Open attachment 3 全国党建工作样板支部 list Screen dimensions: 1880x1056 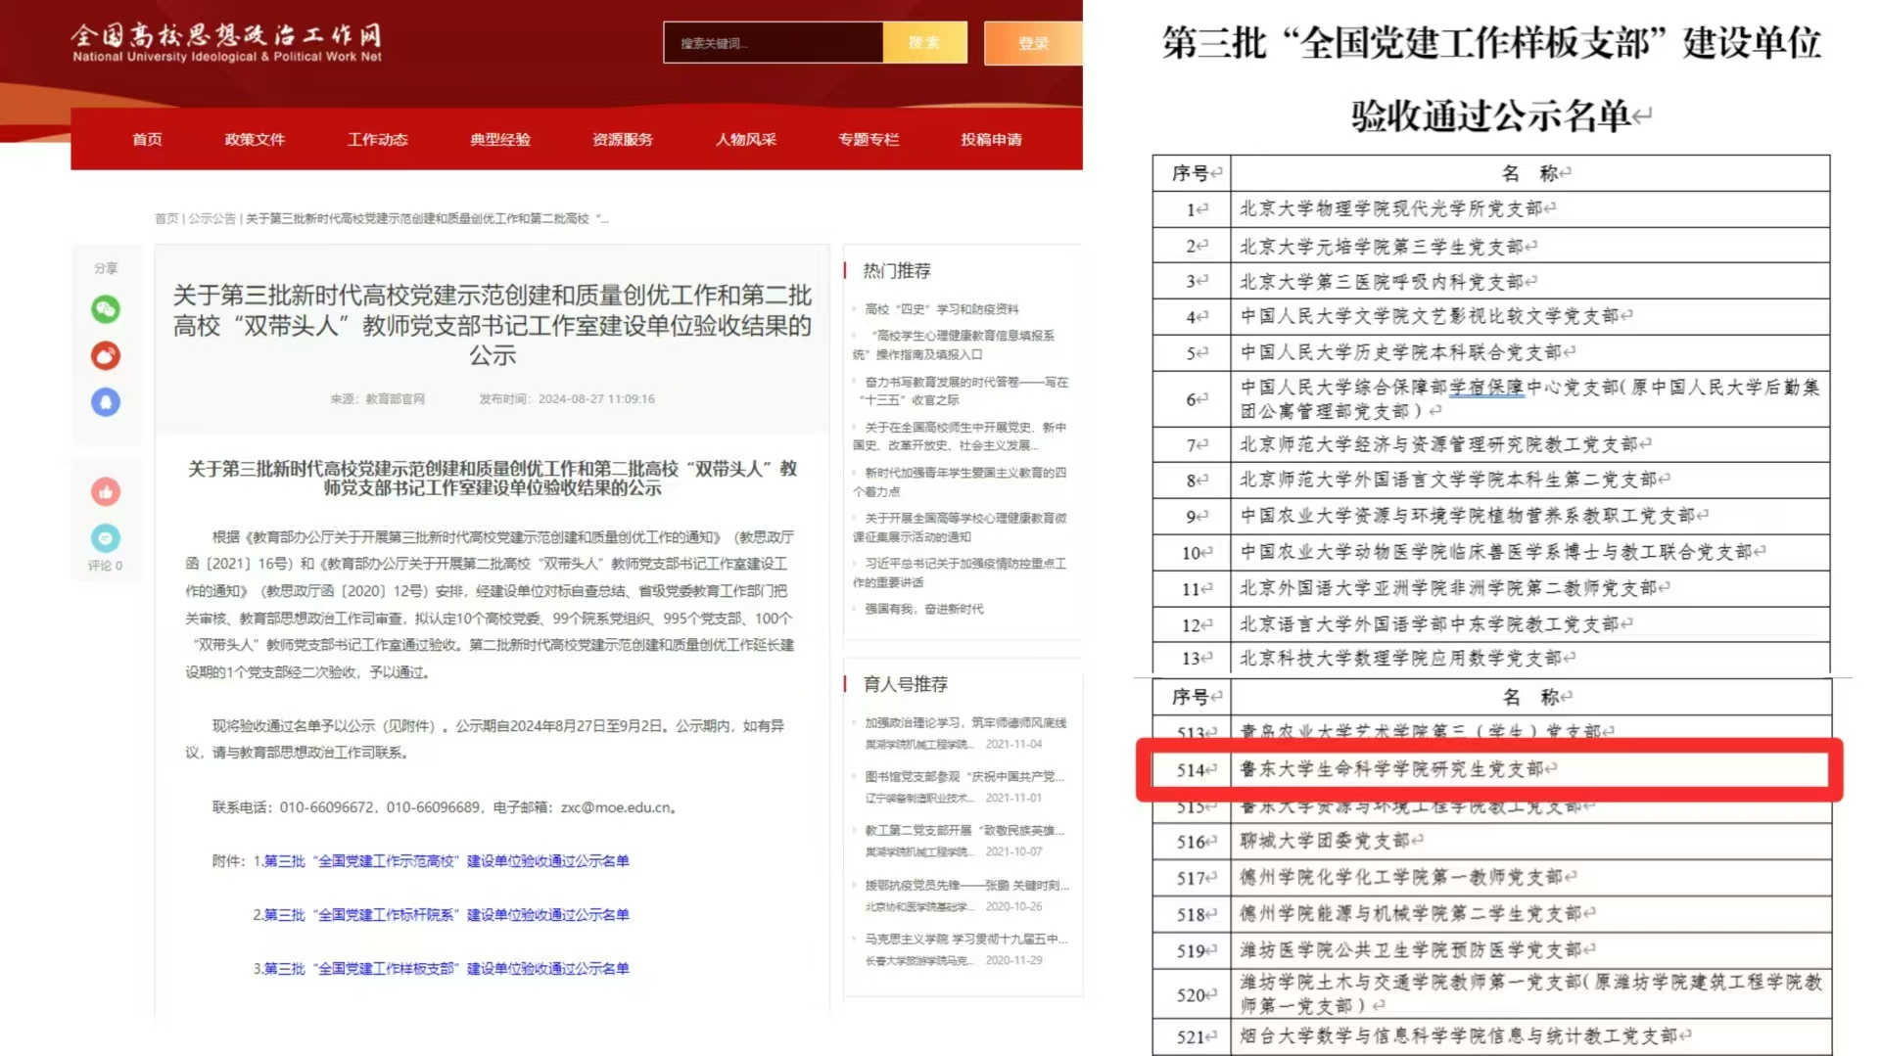tap(446, 969)
